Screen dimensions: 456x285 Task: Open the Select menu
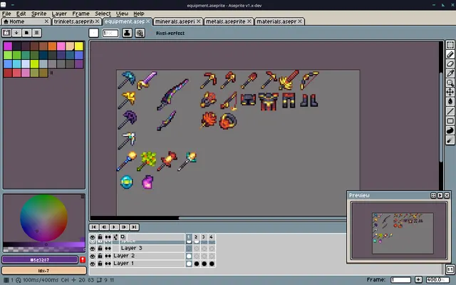(x=103, y=14)
